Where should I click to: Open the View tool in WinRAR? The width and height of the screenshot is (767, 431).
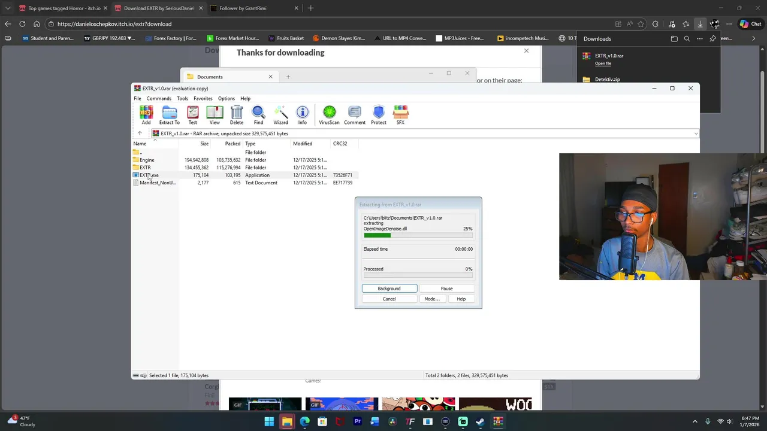coord(215,115)
